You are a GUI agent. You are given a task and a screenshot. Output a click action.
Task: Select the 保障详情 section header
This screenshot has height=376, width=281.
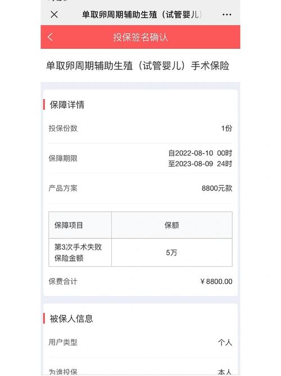(67, 105)
